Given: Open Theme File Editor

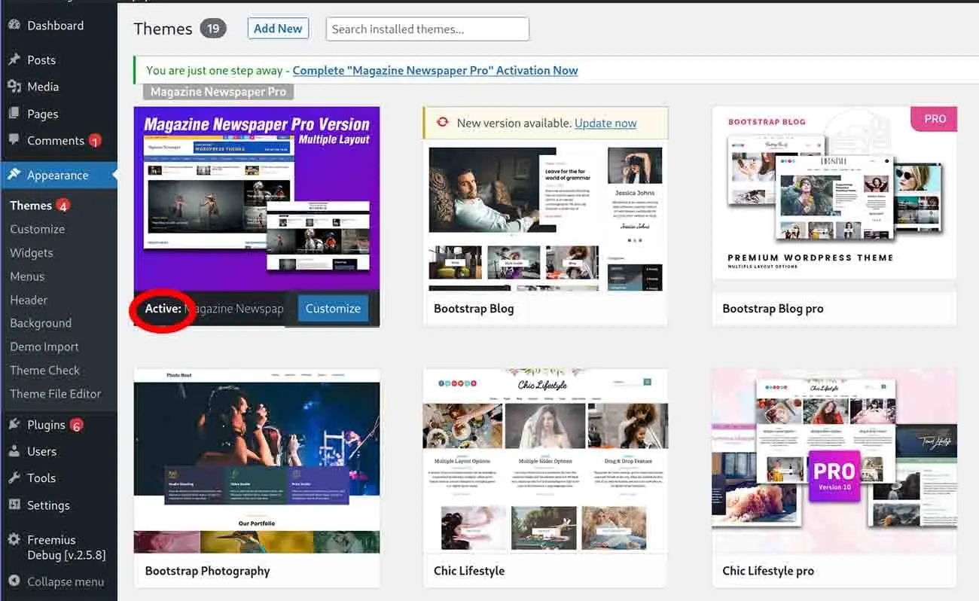Looking at the screenshot, I should tap(55, 393).
